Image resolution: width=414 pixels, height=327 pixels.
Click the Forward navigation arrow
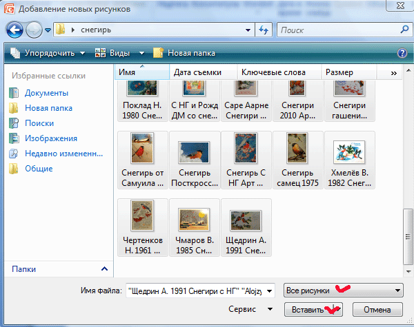click(34, 30)
